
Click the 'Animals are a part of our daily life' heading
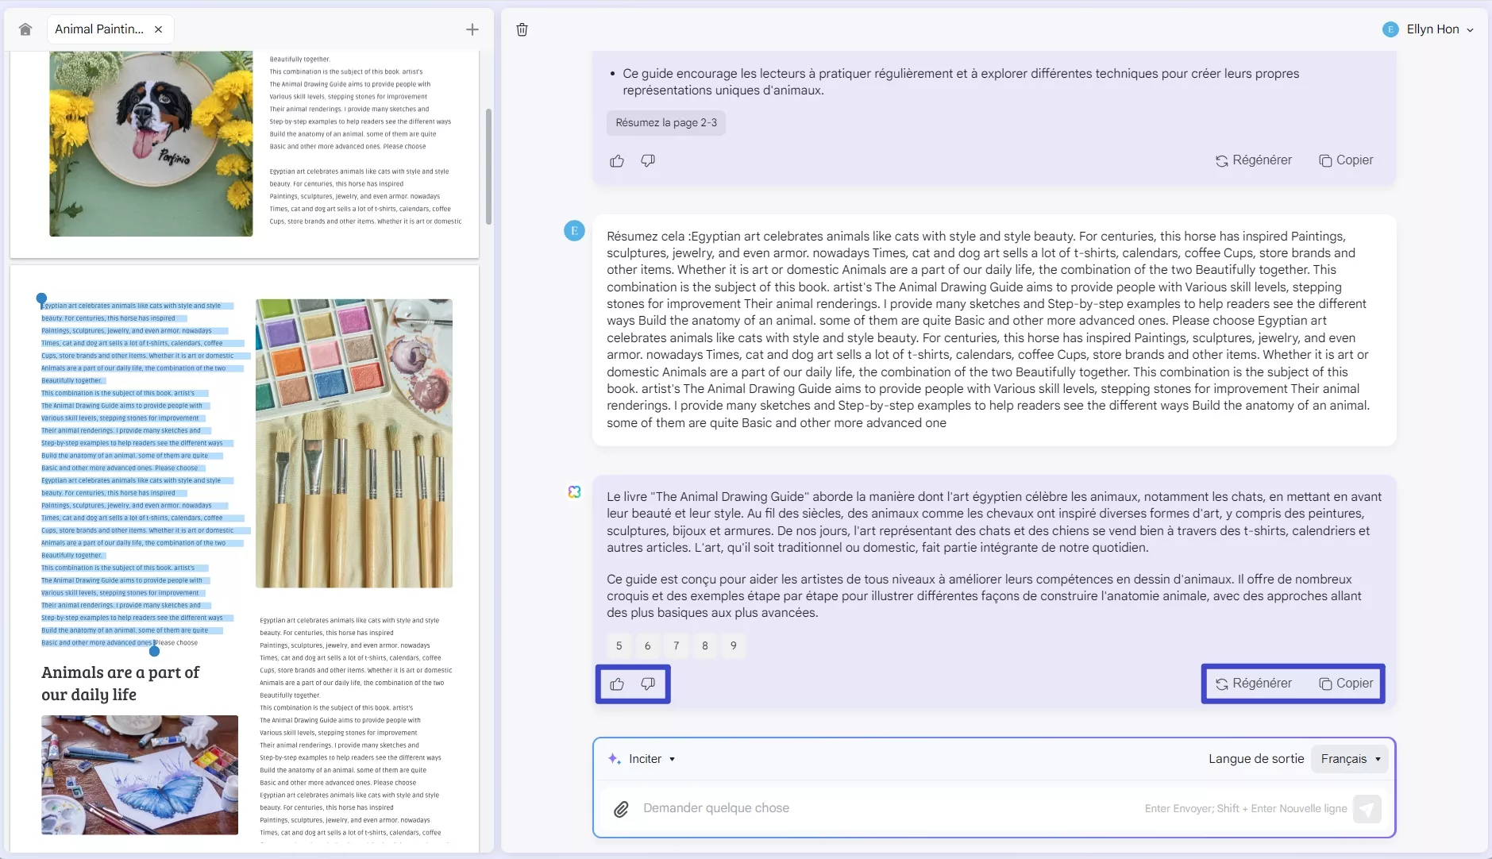[x=121, y=684]
